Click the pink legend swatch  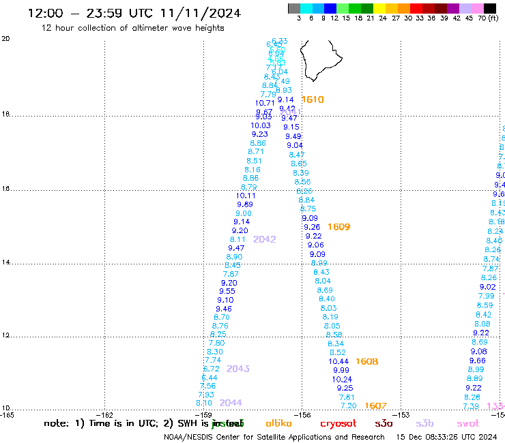tap(477, 8)
